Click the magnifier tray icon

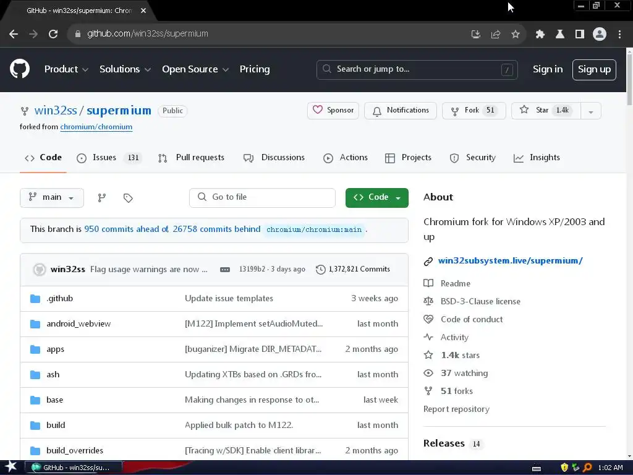[587, 468]
